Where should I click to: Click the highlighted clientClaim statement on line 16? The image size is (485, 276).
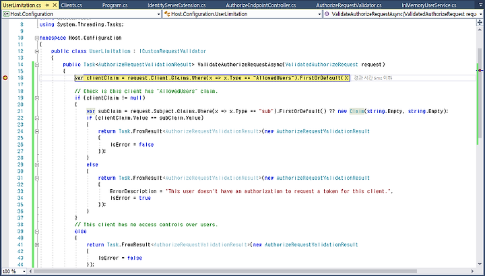pos(212,78)
